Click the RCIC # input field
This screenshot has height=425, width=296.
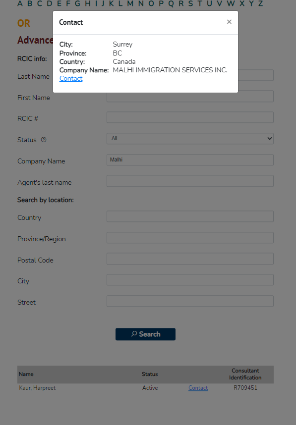pyautogui.click(x=190, y=117)
